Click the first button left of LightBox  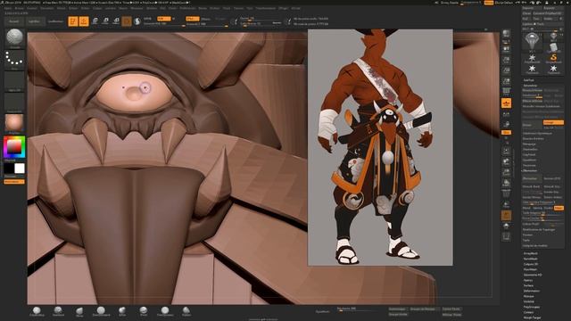14,21
